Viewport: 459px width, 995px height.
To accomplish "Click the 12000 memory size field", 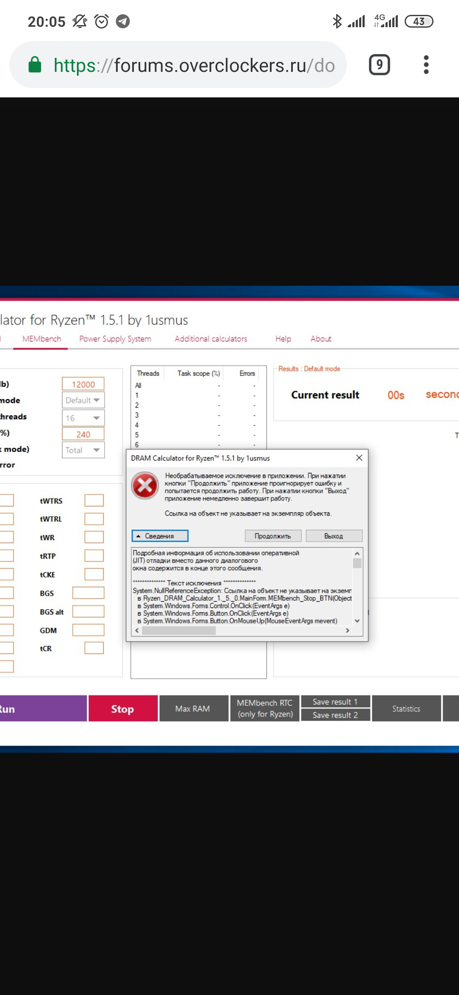I will click(x=83, y=384).
